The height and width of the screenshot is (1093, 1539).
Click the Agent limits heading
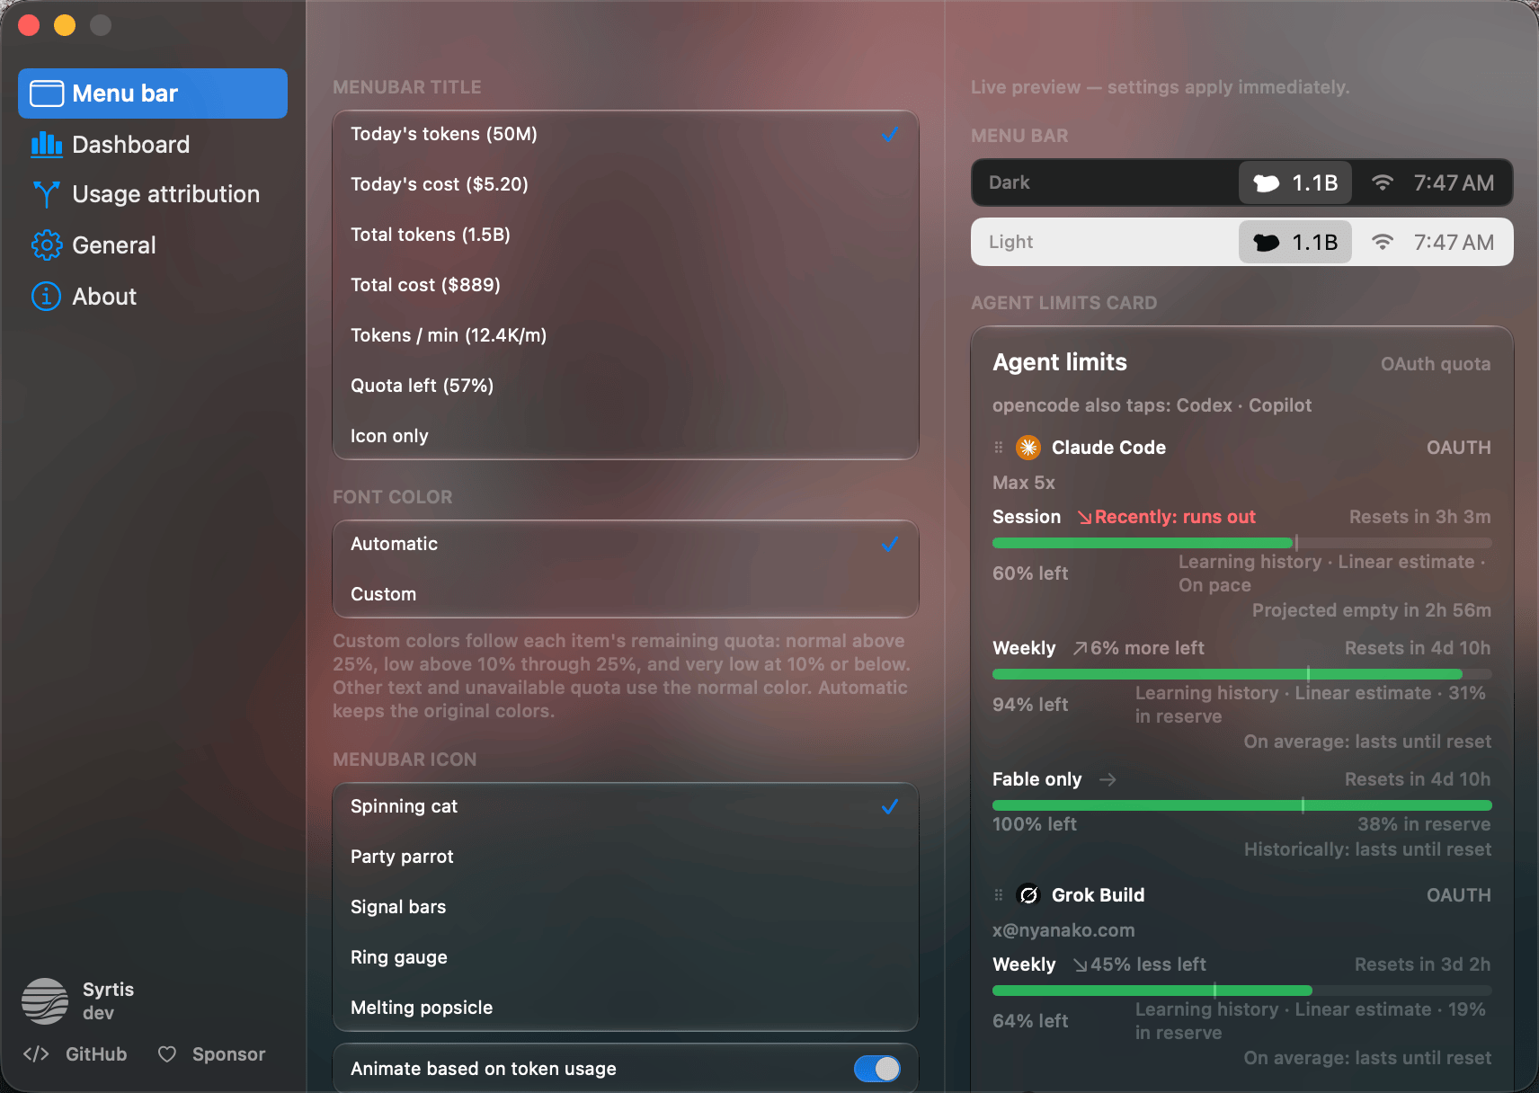pyautogui.click(x=1060, y=362)
